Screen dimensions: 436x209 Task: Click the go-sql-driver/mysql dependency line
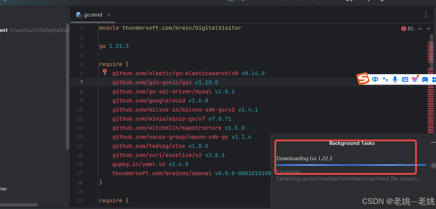pyautogui.click(x=174, y=91)
